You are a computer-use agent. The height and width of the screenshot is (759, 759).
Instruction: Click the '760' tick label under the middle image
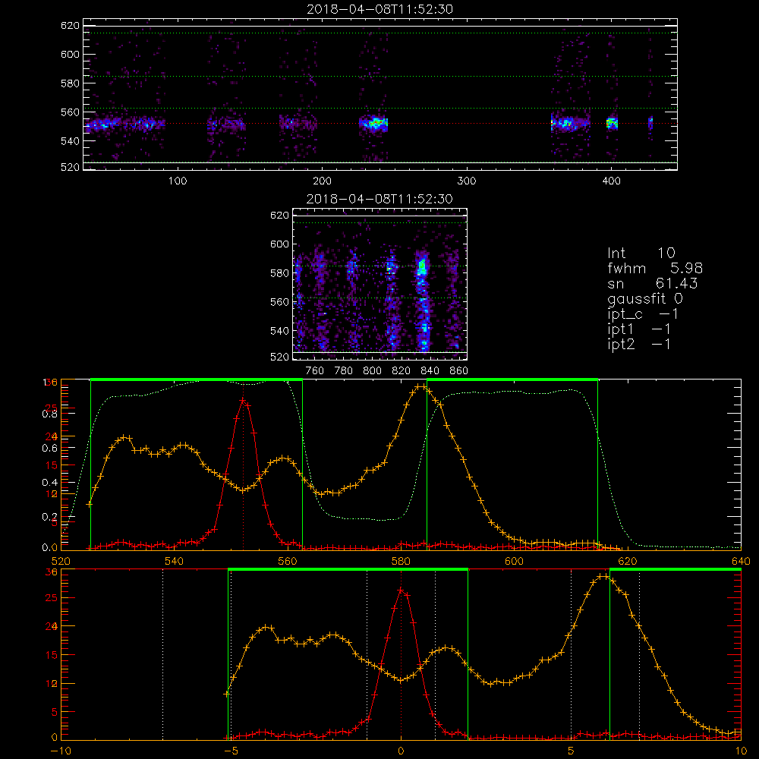315,371
